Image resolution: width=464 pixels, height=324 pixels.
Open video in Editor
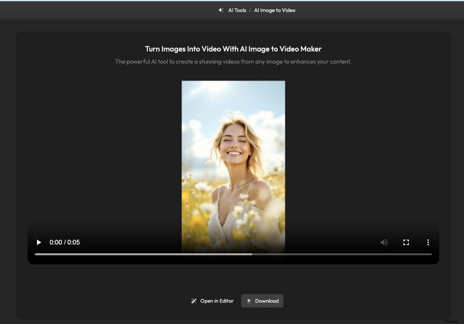[x=212, y=301]
